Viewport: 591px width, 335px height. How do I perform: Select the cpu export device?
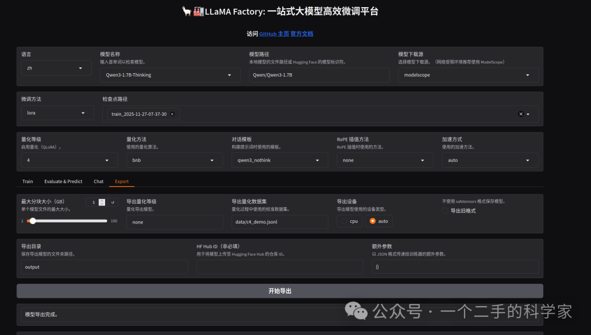(349, 221)
